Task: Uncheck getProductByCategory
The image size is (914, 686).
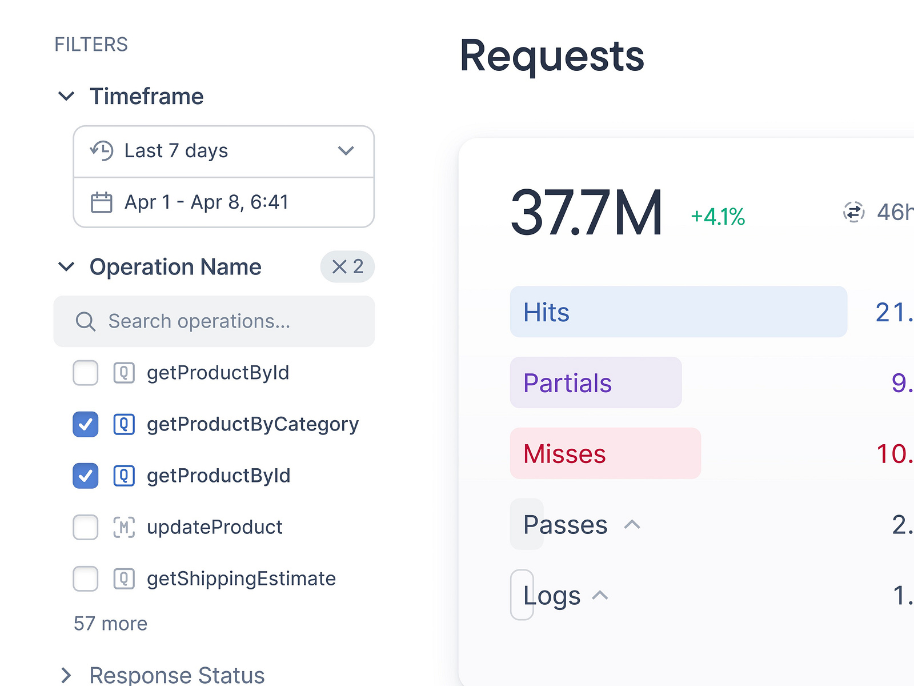Action: 85,424
